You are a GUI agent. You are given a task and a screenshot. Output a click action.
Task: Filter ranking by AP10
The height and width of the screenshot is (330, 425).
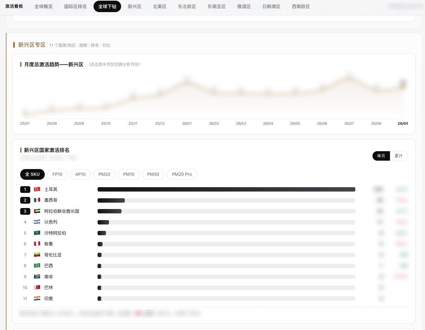80,174
